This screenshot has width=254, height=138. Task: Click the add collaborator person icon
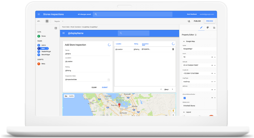click(189, 21)
